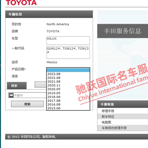Select production date 2020.05
Viewport: 148px width, 148px height.
point(68,89)
